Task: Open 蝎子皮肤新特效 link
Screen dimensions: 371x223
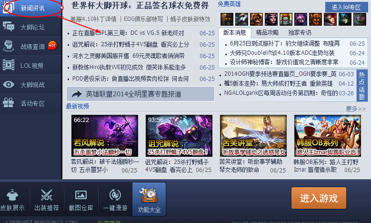Action: click(190, 19)
